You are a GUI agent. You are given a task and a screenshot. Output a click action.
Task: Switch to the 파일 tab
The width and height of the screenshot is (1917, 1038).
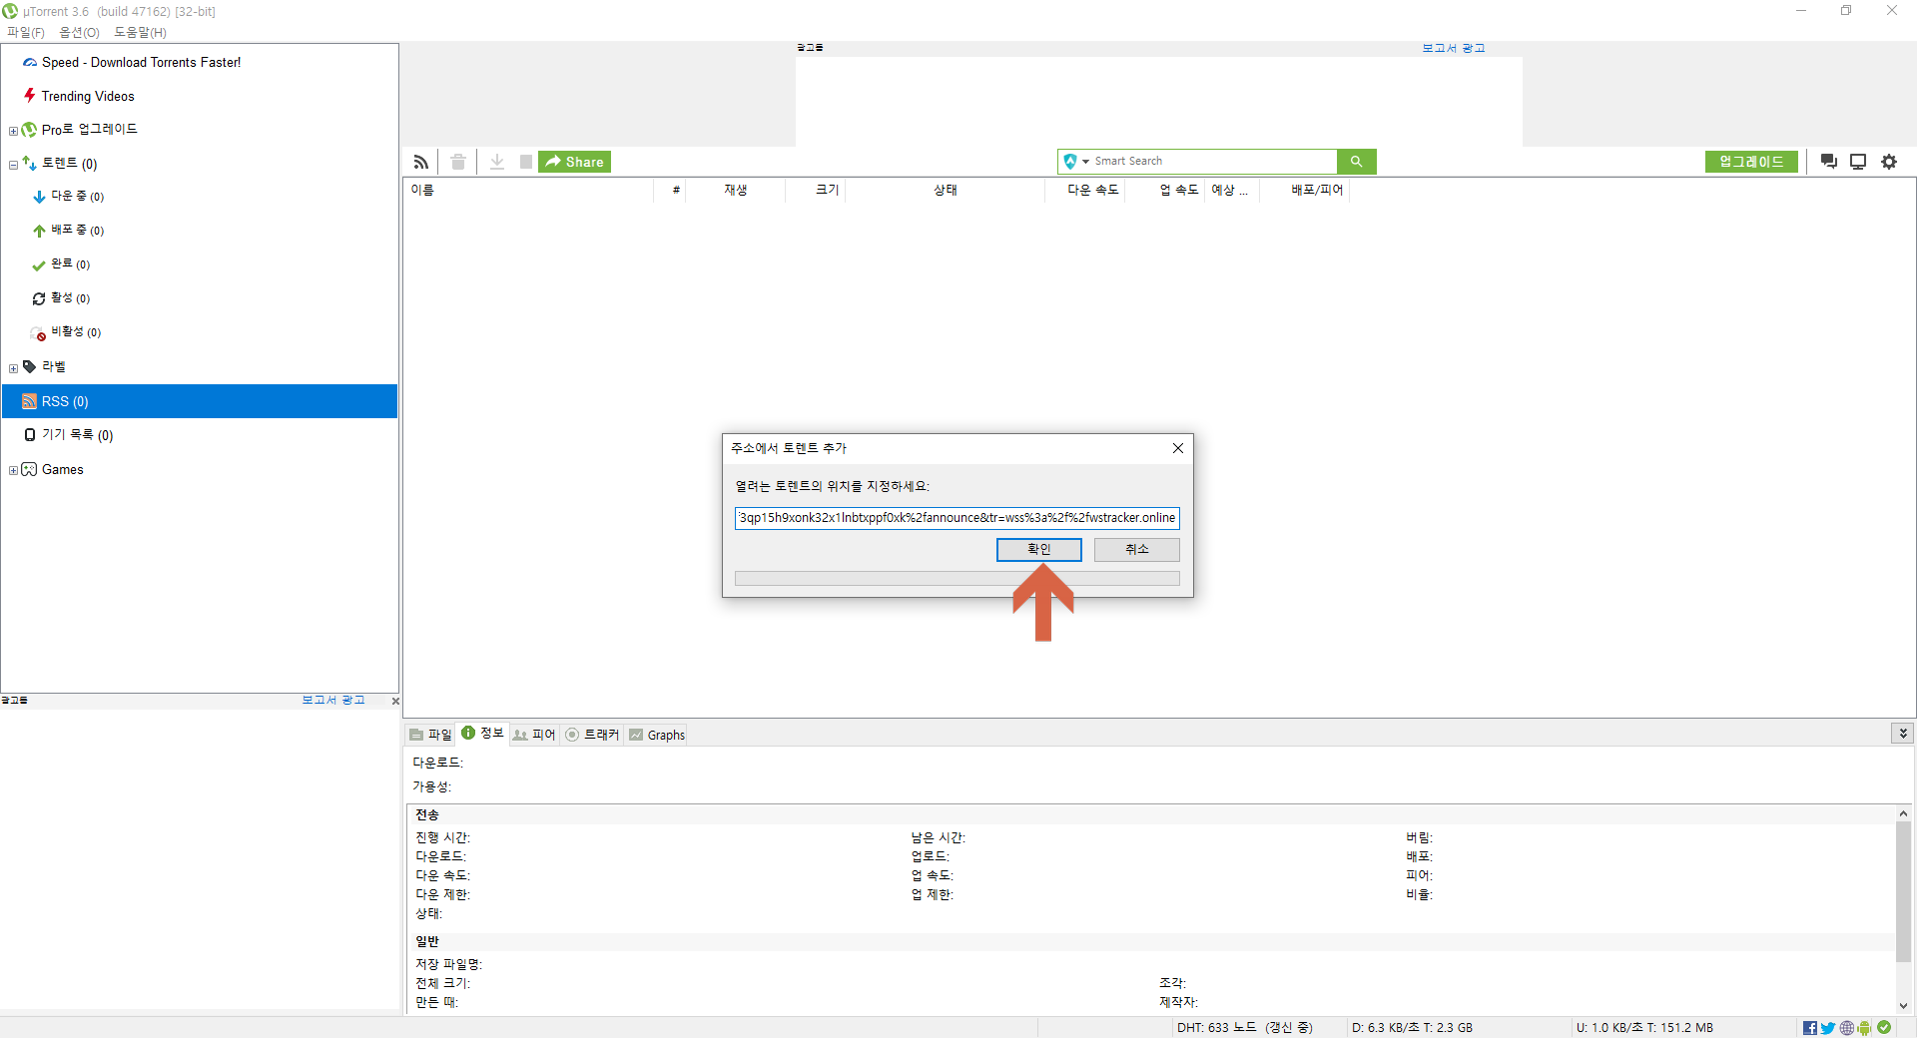click(x=430, y=735)
